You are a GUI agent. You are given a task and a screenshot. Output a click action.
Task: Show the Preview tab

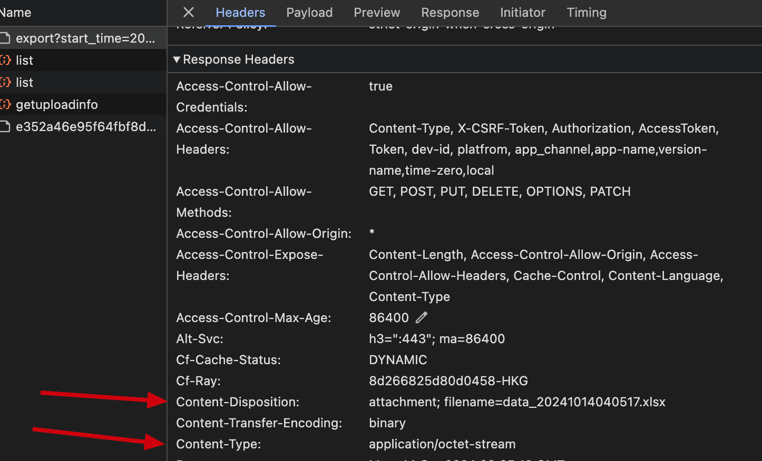(377, 13)
